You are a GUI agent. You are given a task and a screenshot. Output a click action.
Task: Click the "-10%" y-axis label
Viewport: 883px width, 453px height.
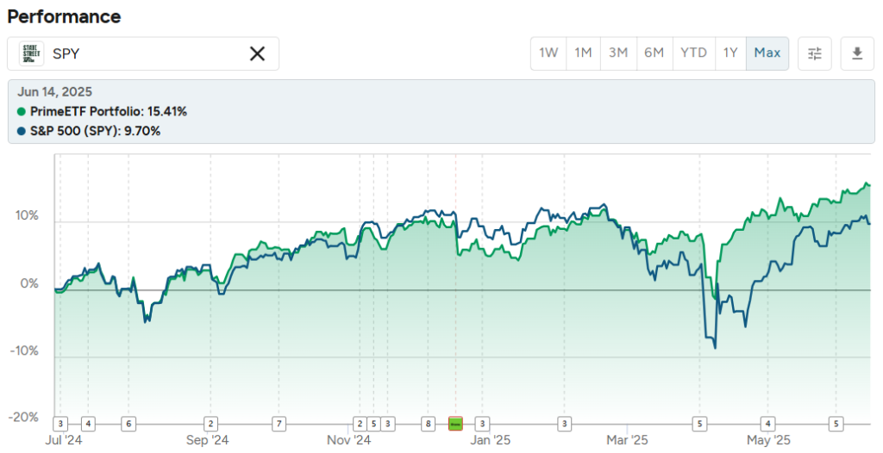(24, 351)
